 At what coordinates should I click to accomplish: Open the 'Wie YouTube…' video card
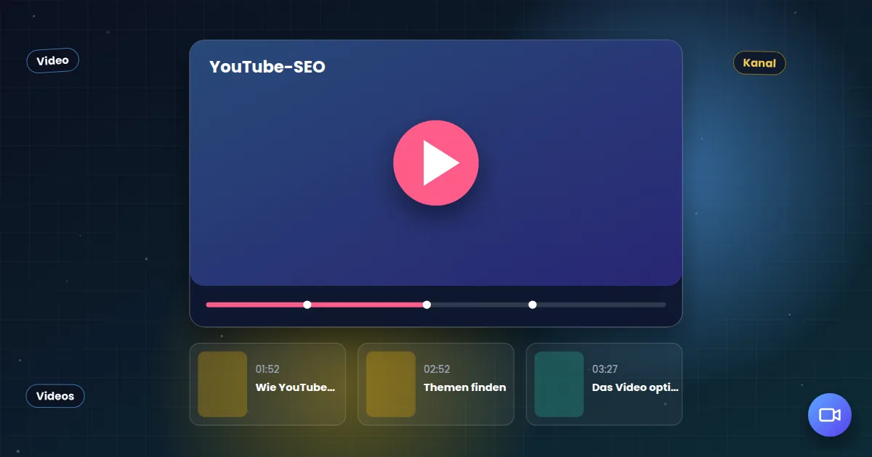pos(267,384)
